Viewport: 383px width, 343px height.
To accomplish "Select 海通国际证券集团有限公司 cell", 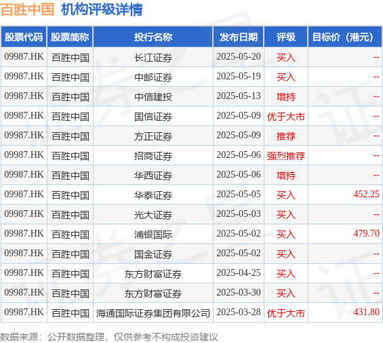I will (x=153, y=312).
